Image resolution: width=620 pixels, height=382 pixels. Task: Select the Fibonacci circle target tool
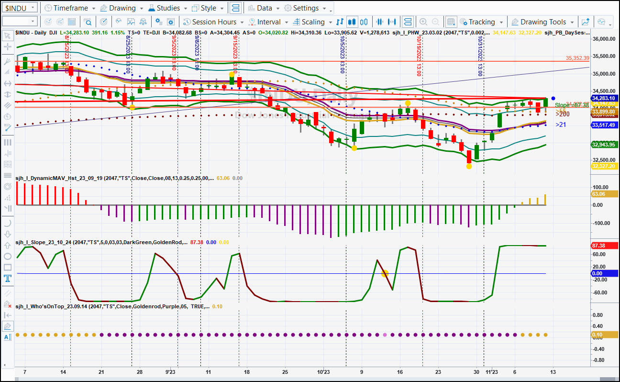click(7, 186)
